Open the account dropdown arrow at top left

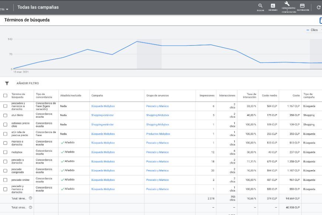point(7,10)
